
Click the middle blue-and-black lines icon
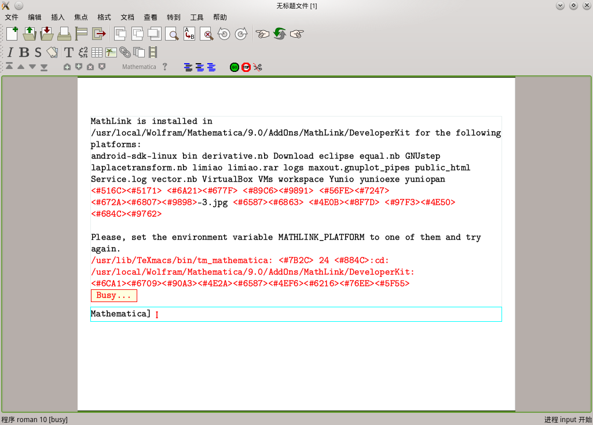tap(200, 67)
